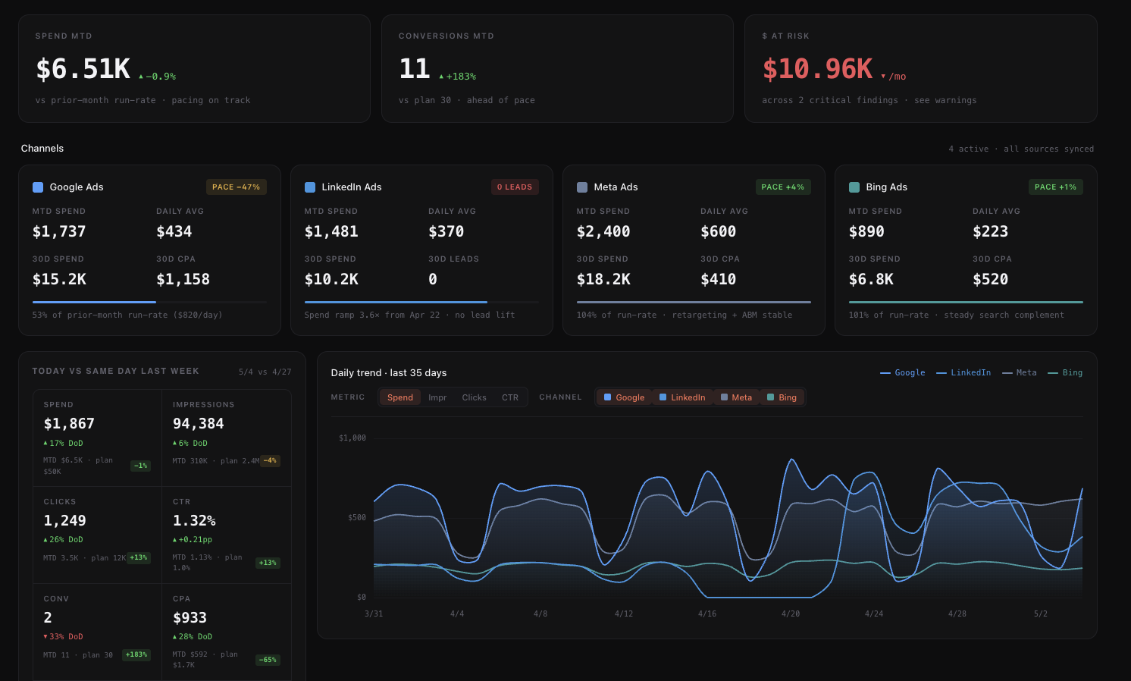This screenshot has height=681, width=1131.
Task: Click the LinkedIn legend entry in chart
Action: (963, 372)
